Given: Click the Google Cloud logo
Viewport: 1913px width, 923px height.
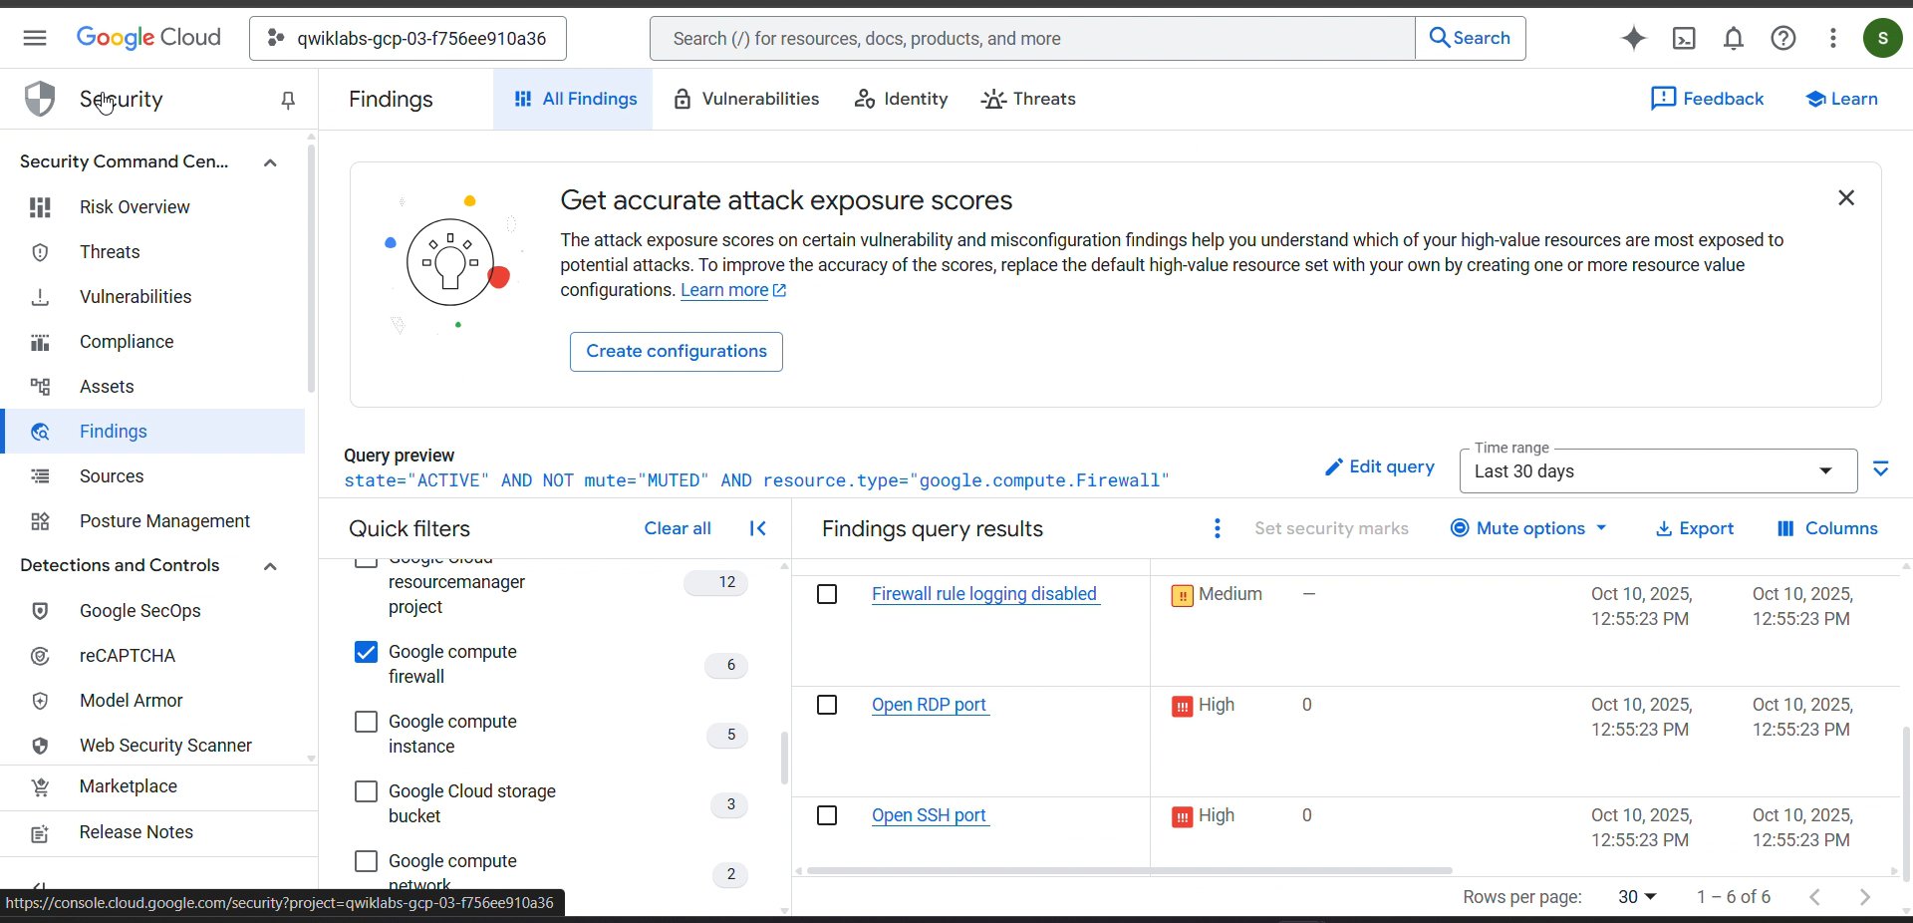Looking at the screenshot, I should [x=148, y=38].
